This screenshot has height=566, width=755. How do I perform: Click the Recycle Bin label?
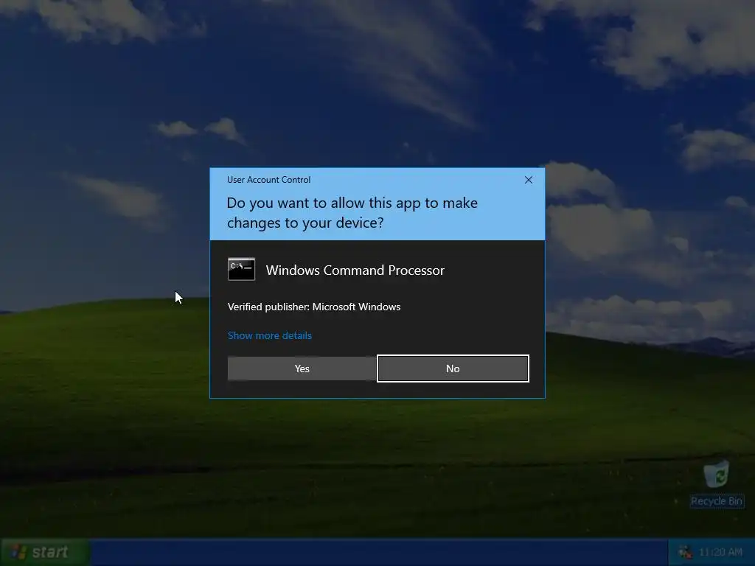coord(717,501)
